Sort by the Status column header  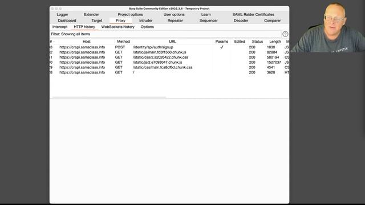(257, 42)
